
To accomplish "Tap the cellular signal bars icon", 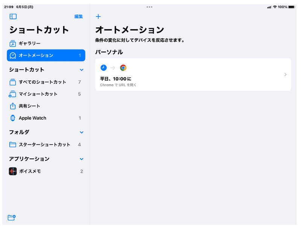I will click(269, 7).
